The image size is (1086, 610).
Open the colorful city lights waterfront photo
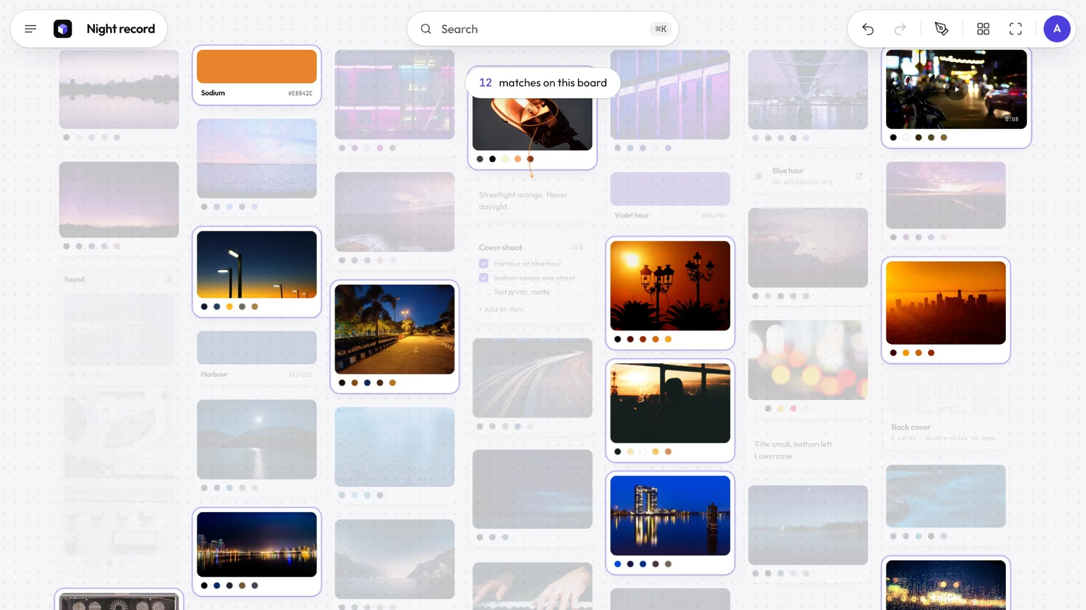[x=257, y=544]
